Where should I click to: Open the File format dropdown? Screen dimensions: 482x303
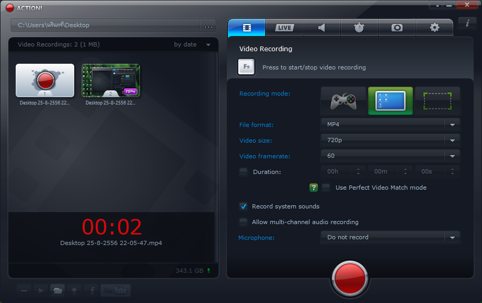pos(390,124)
